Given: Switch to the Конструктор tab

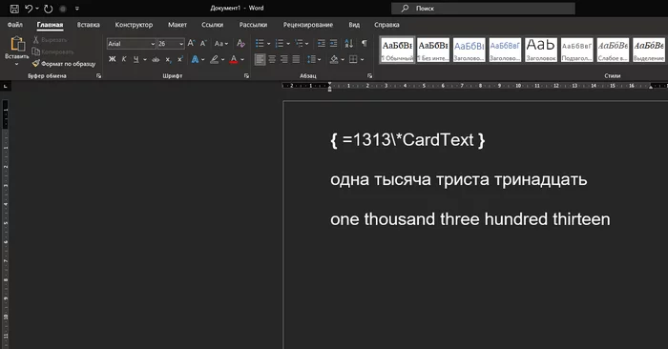Looking at the screenshot, I should (134, 25).
